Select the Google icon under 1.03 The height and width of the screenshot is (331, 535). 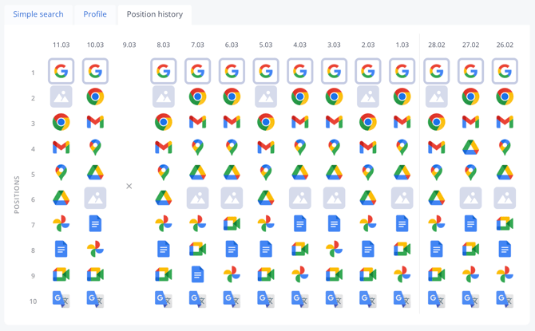(402, 72)
